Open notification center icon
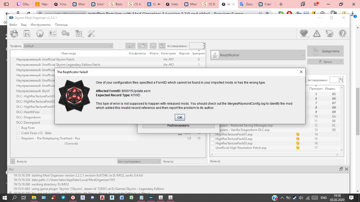The width and height of the screenshot is (360, 202). coord(351,198)
